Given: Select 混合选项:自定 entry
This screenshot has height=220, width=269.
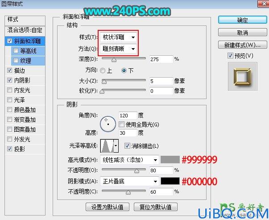Looking at the screenshot, I should (x=25, y=30).
